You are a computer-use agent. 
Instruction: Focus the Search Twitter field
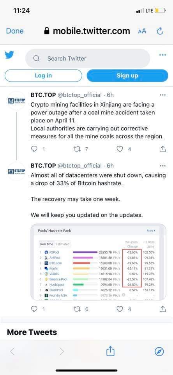88,58
